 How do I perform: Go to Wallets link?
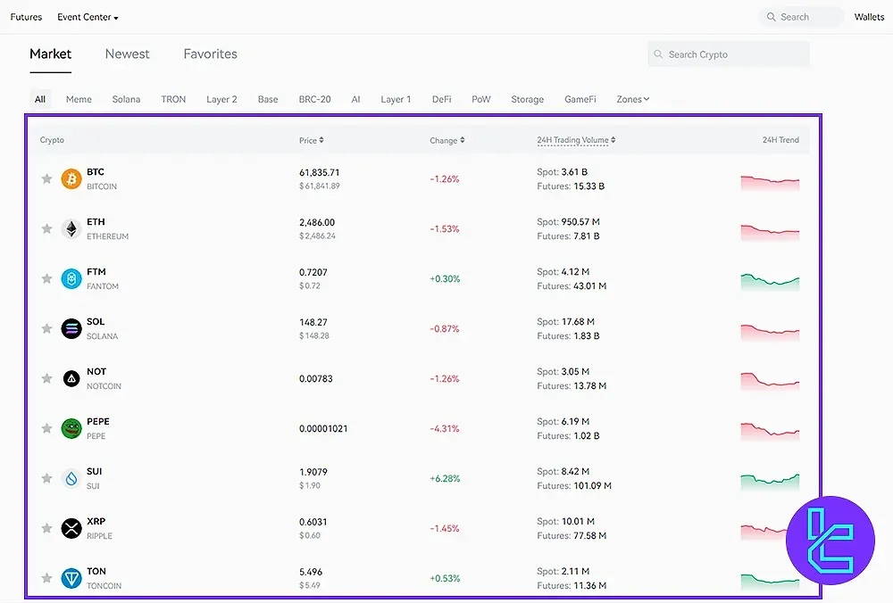[x=869, y=17]
